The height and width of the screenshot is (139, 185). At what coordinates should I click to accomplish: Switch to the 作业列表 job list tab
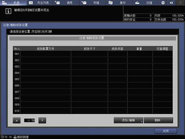(40, 3)
